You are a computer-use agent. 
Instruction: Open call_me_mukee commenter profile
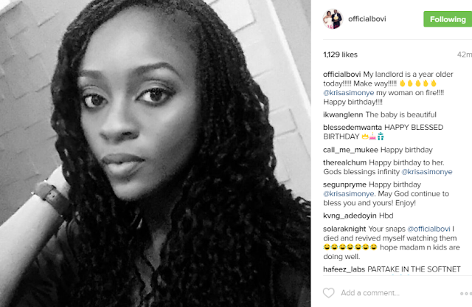click(x=350, y=150)
